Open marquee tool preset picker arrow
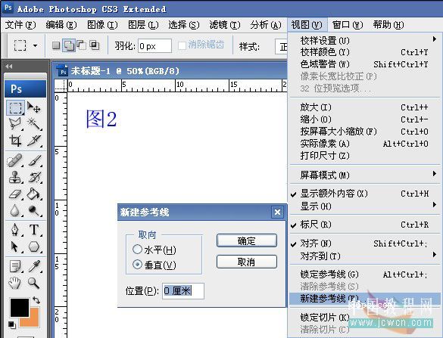Image resolution: width=443 pixels, height=338 pixels. [x=36, y=45]
